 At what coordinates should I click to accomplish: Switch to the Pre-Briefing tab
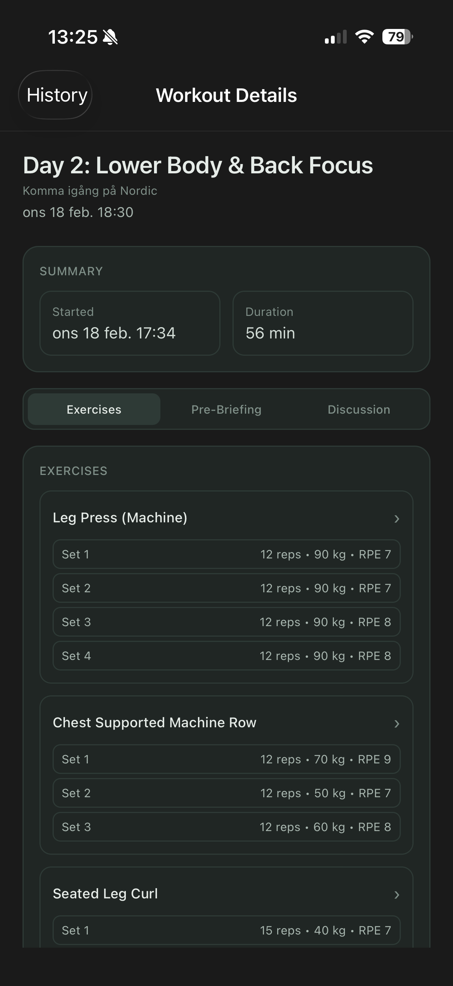coord(226,409)
